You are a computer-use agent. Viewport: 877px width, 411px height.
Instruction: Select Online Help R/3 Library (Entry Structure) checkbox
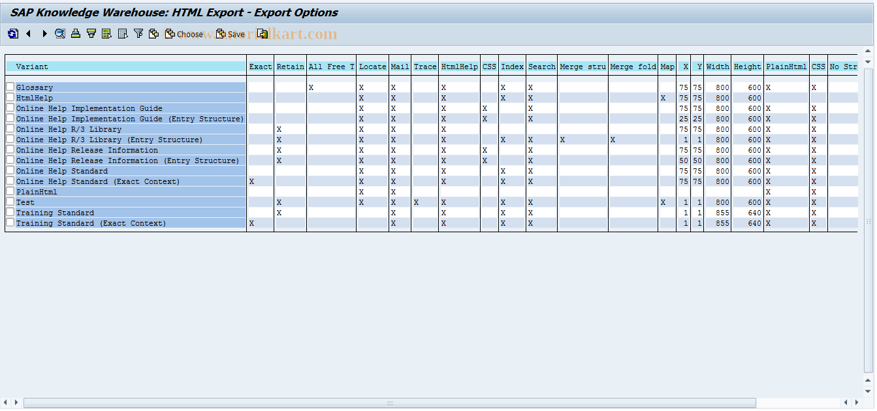(x=10, y=139)
